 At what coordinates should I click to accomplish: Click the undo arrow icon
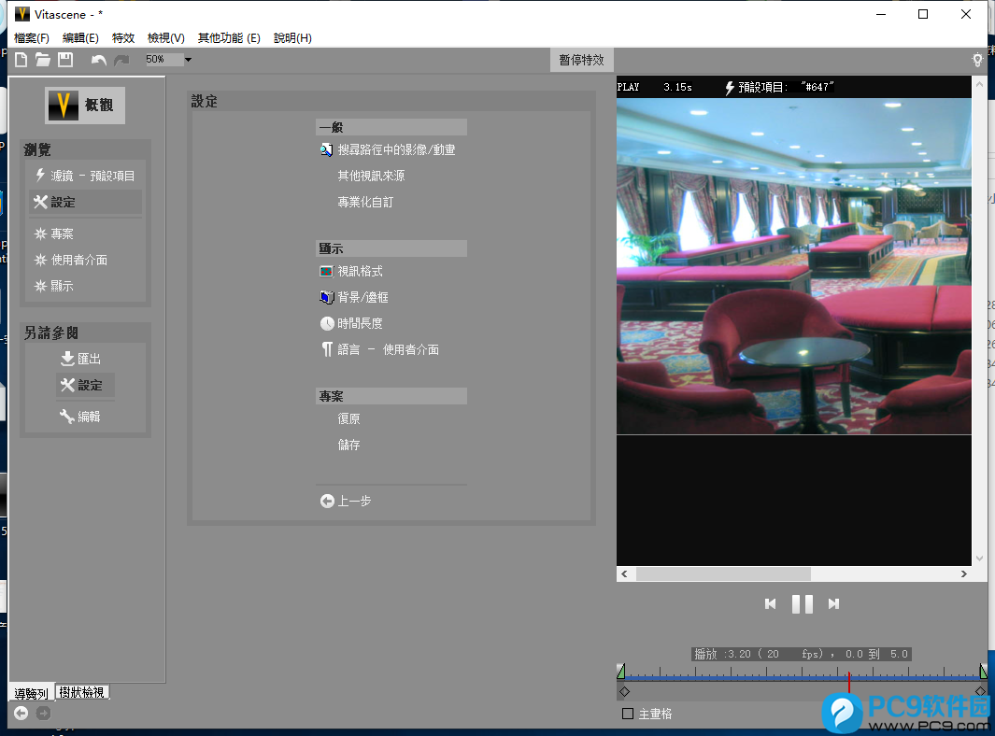pos(98,60)
